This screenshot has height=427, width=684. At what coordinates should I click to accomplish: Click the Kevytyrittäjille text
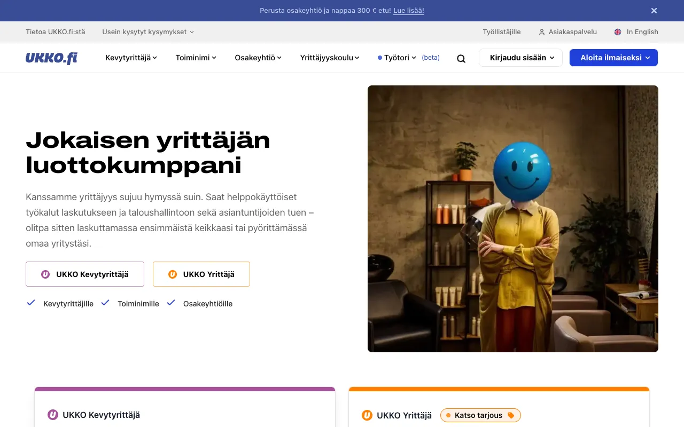pos(68,304)
